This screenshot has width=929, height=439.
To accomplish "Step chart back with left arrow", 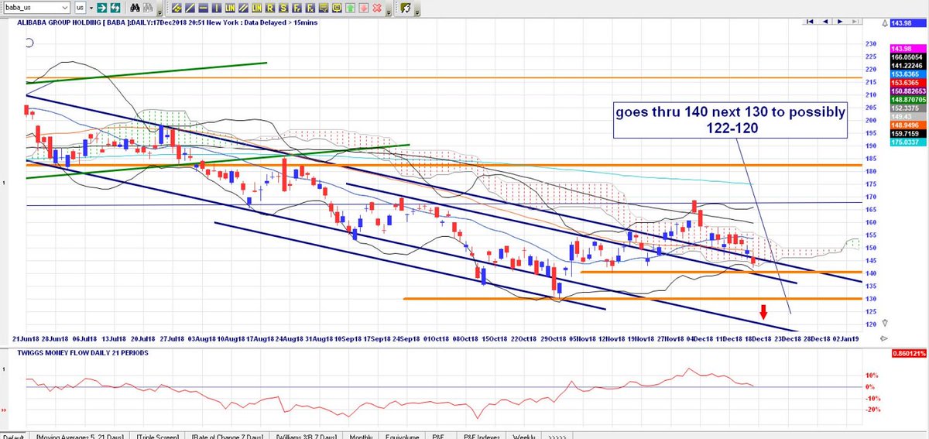I will [x=825, y=22].
